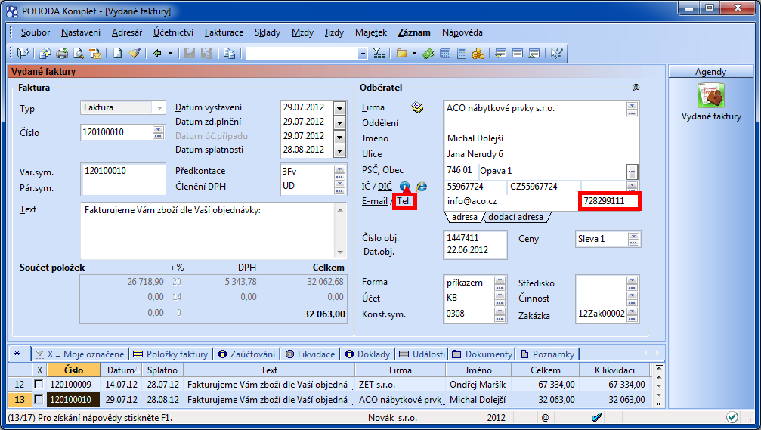Click the document copy icon left of printer

click(x=45, y=53)
